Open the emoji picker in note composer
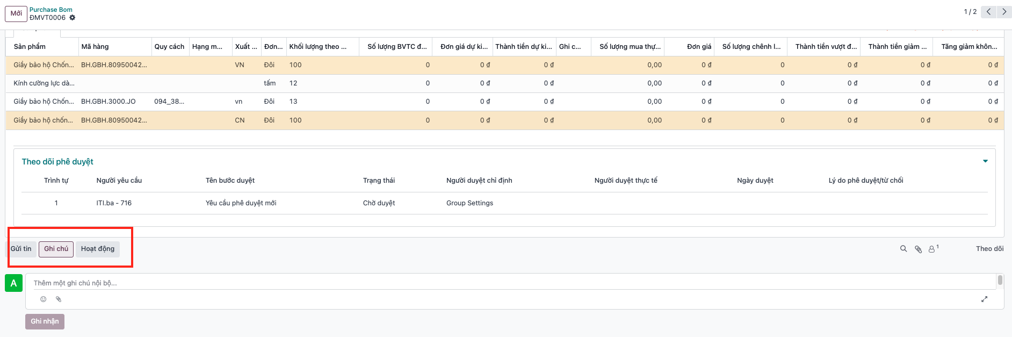Screen dimensions: 1012x337 coord(44,299)
